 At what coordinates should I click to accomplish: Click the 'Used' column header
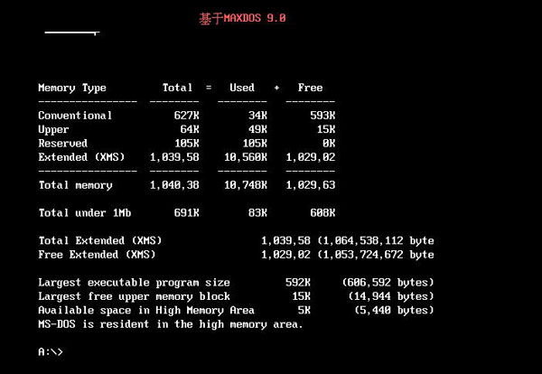pos(242,88)
